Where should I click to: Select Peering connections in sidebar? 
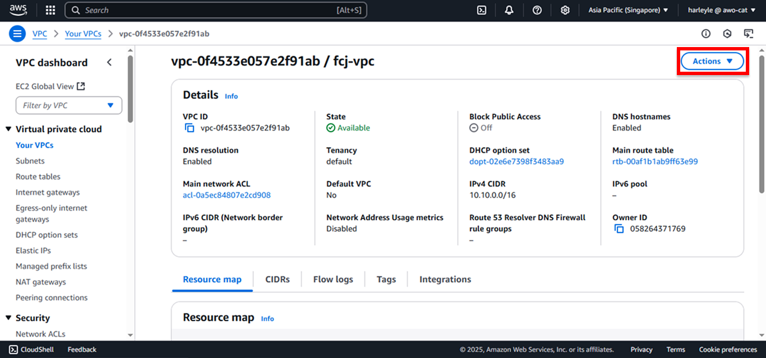[x=52, y=297]
